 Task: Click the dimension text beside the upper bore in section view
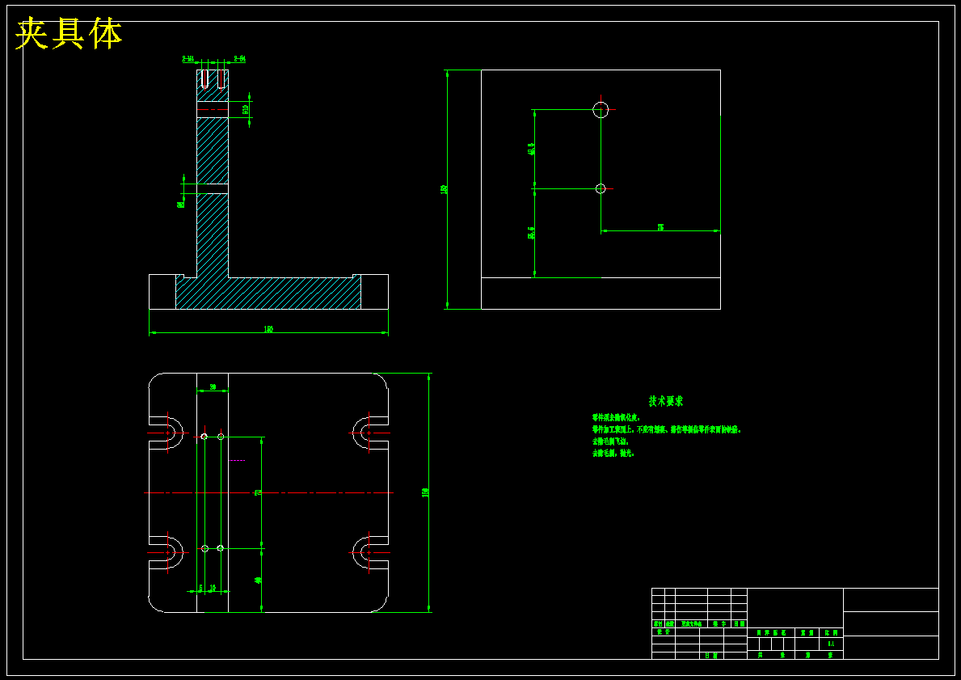pos(245,110)
